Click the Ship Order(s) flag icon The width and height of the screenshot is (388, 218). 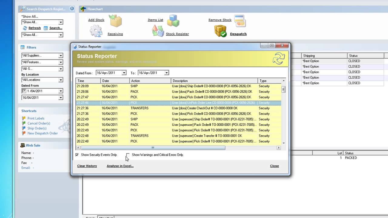[24, 128]
